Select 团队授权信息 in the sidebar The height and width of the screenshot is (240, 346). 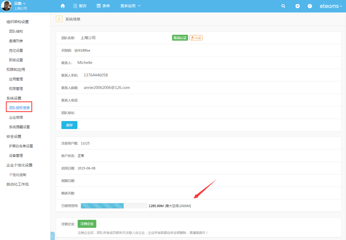(x=19, y=108)
